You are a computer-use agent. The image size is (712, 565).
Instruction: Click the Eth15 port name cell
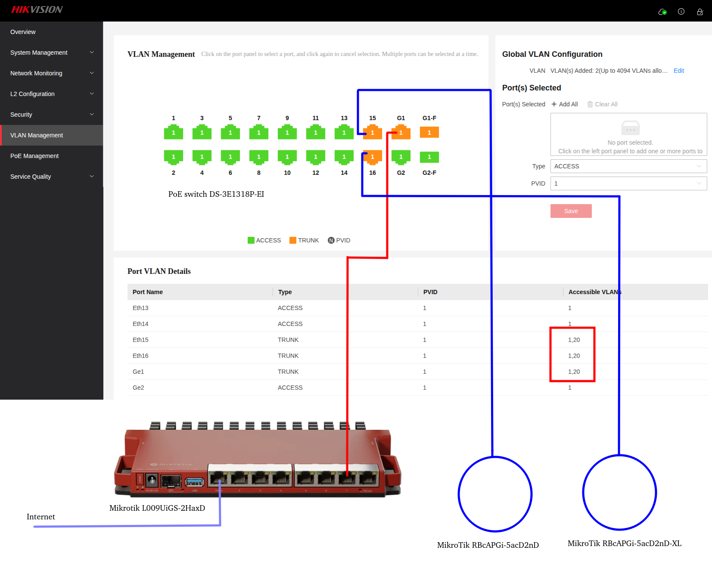[x=140, y=340]
